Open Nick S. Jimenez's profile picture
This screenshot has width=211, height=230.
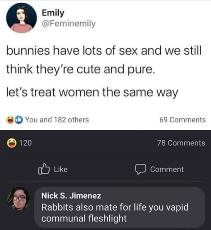click(19, 199)
